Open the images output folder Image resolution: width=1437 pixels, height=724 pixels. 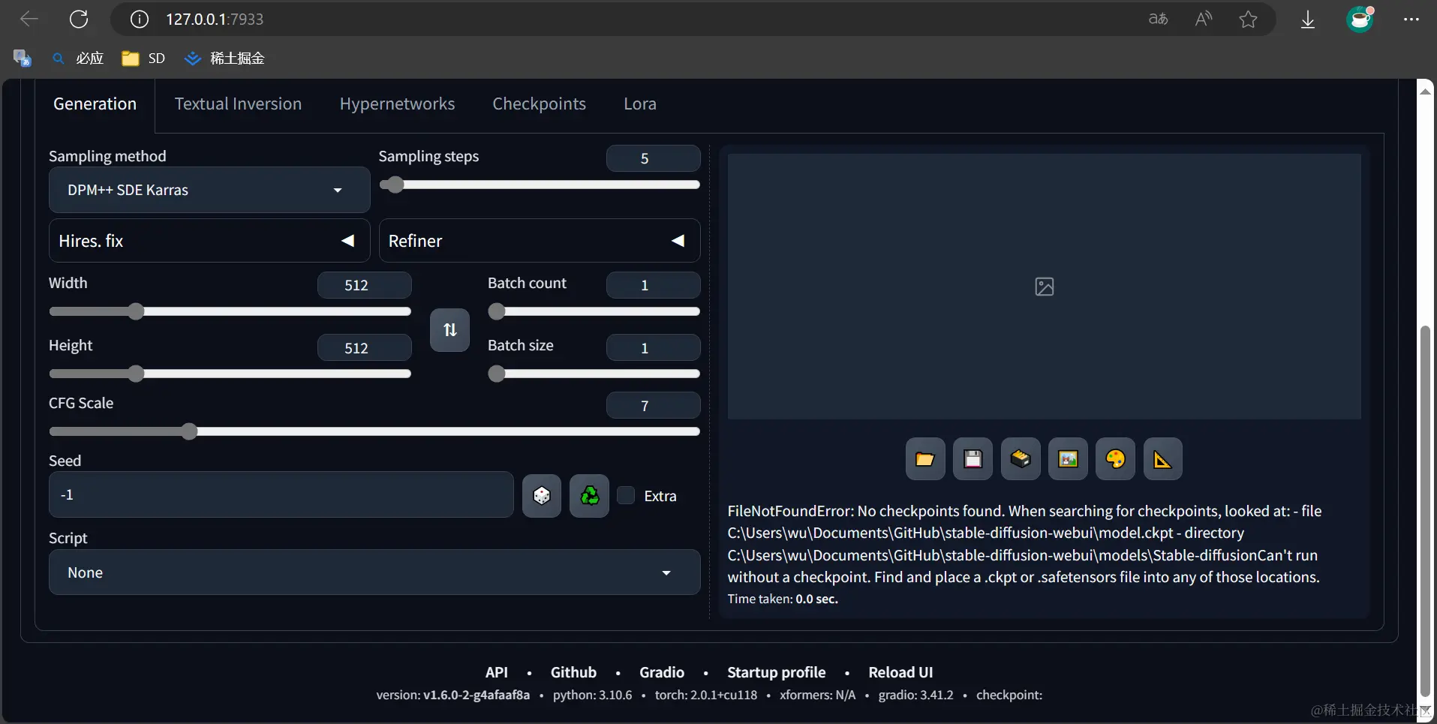pyautogui.click(x=924, y=458)
